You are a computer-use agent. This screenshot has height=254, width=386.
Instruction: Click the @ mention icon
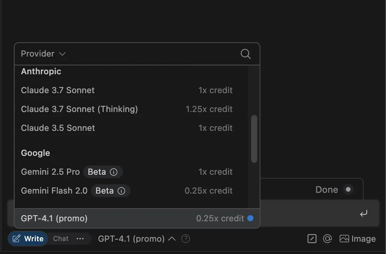click(x=327, y=239)
